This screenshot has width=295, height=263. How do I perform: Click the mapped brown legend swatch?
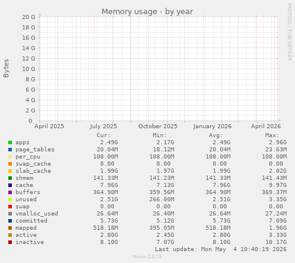tap(10, 228)
